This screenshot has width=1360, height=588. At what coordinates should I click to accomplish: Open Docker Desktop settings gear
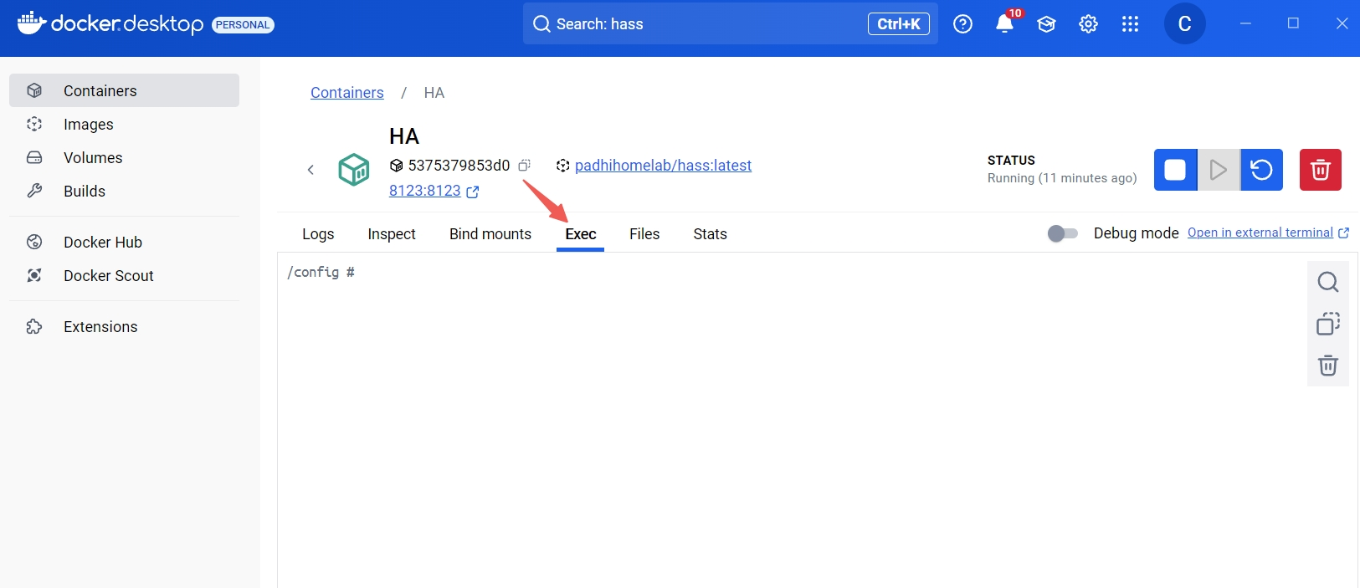click(1088, 24)
